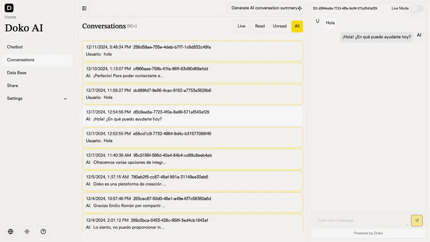Open the Settings menu item

[x=37, y=98]
